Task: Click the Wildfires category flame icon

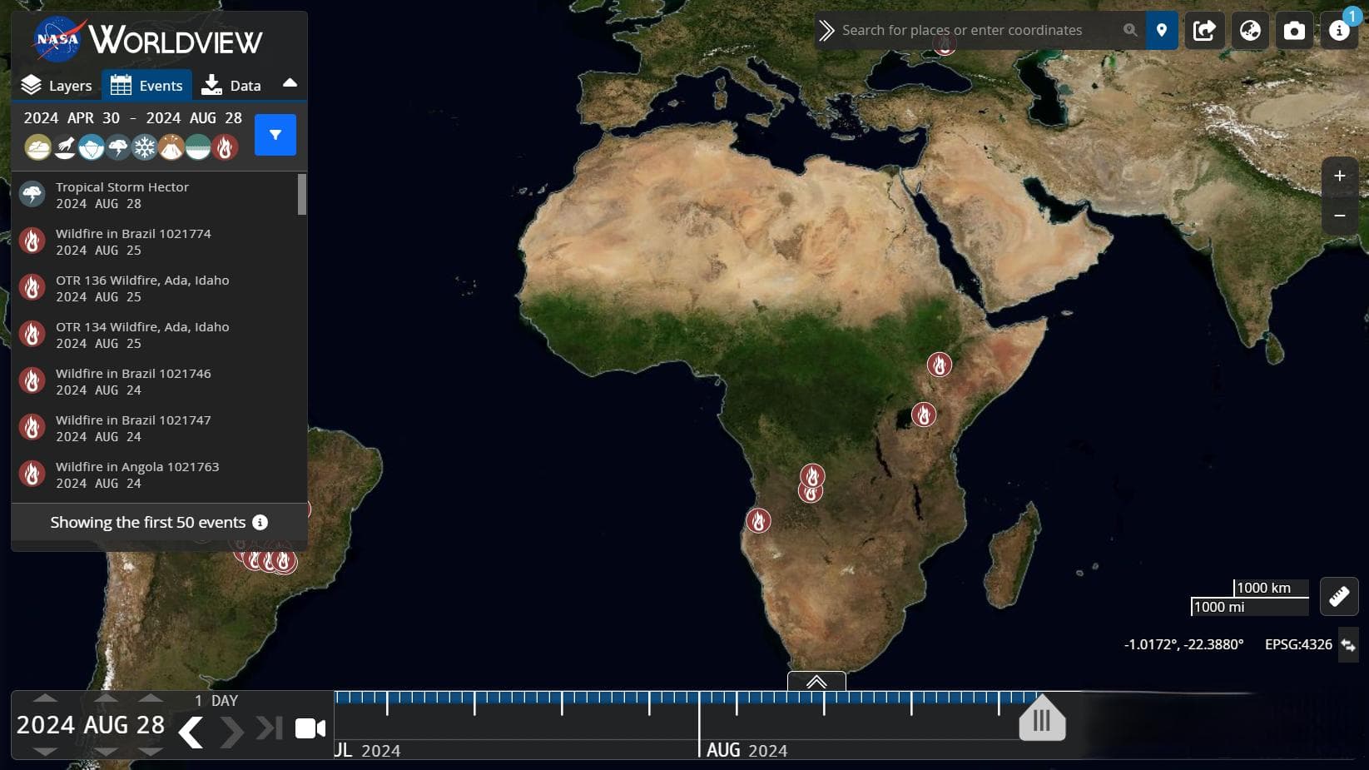Action: point(225,147)
